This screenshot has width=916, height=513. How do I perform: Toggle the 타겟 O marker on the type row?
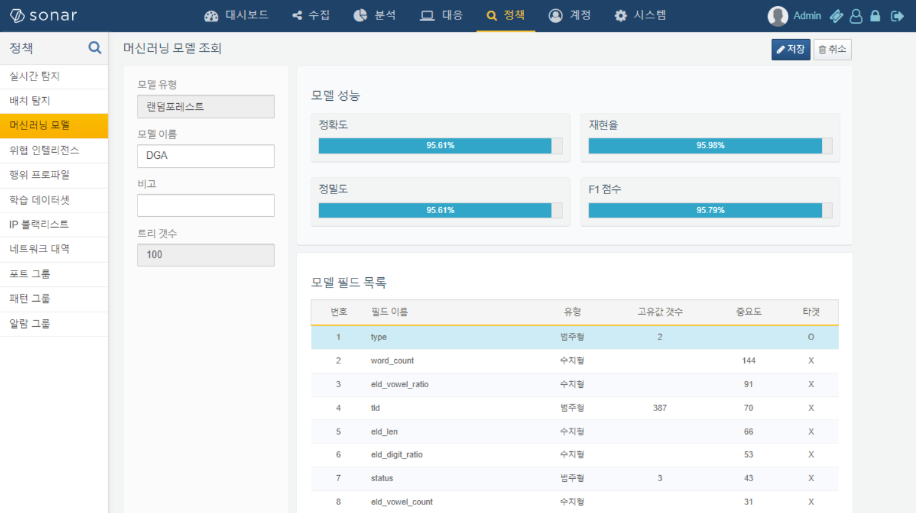811,337
